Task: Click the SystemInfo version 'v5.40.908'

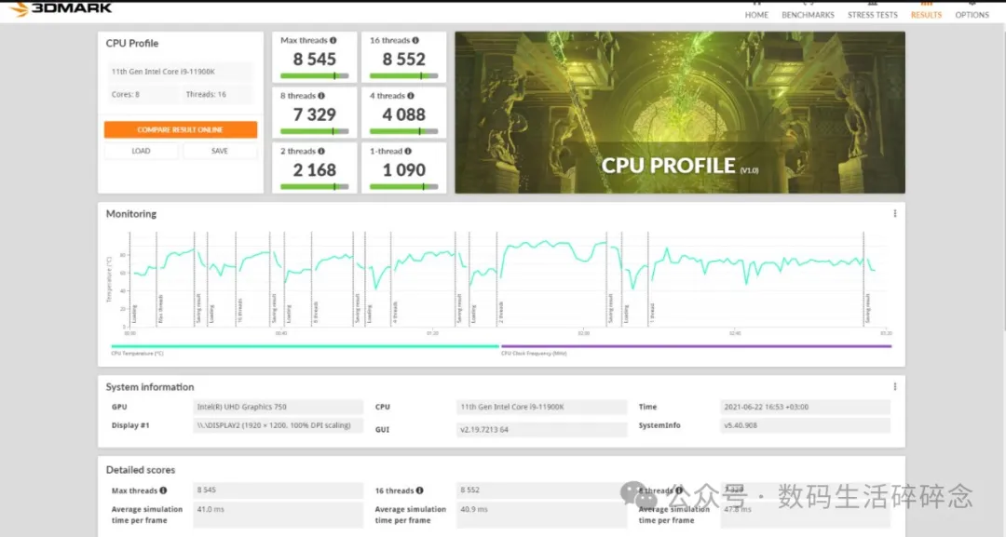Action: pos(805,425)
